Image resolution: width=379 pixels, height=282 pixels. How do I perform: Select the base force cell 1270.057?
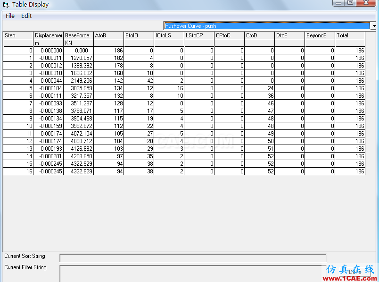(79, 58)
